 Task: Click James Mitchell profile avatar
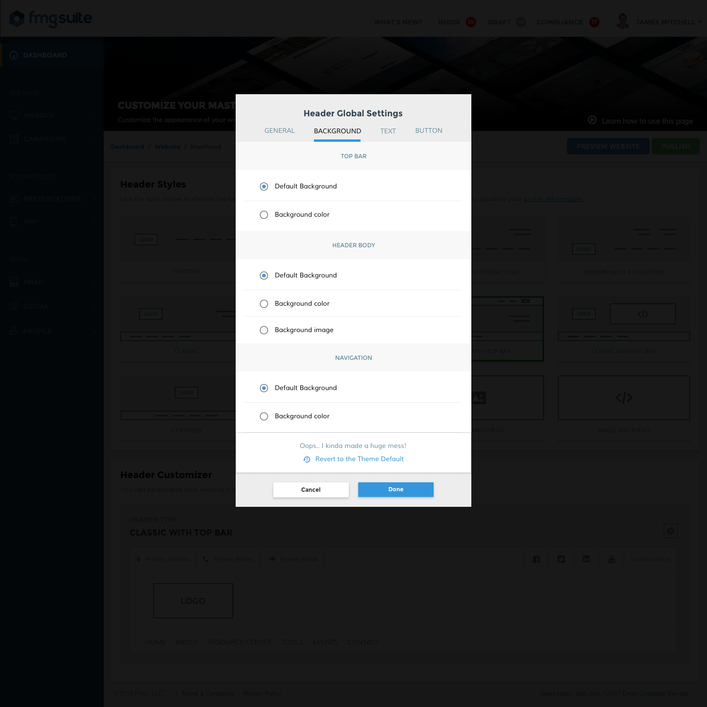click(x=623, y=21)
